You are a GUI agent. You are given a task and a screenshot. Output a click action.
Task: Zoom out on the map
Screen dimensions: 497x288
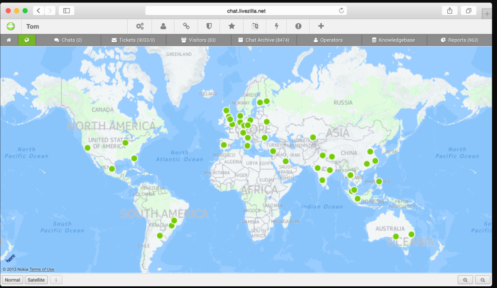click(x=483, y=280)
